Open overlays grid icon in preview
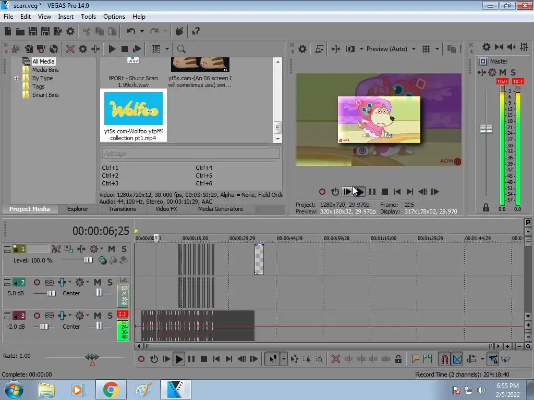The height and width of the screenshot is (400, 534). point(426,49)
